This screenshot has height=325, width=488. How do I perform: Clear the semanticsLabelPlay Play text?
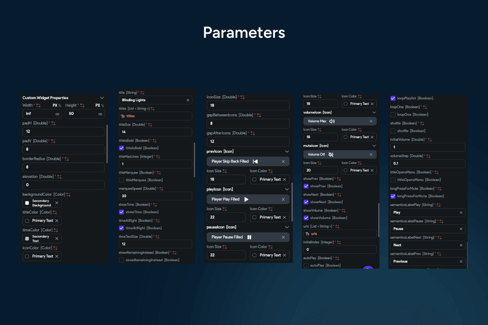click(461, 212)
